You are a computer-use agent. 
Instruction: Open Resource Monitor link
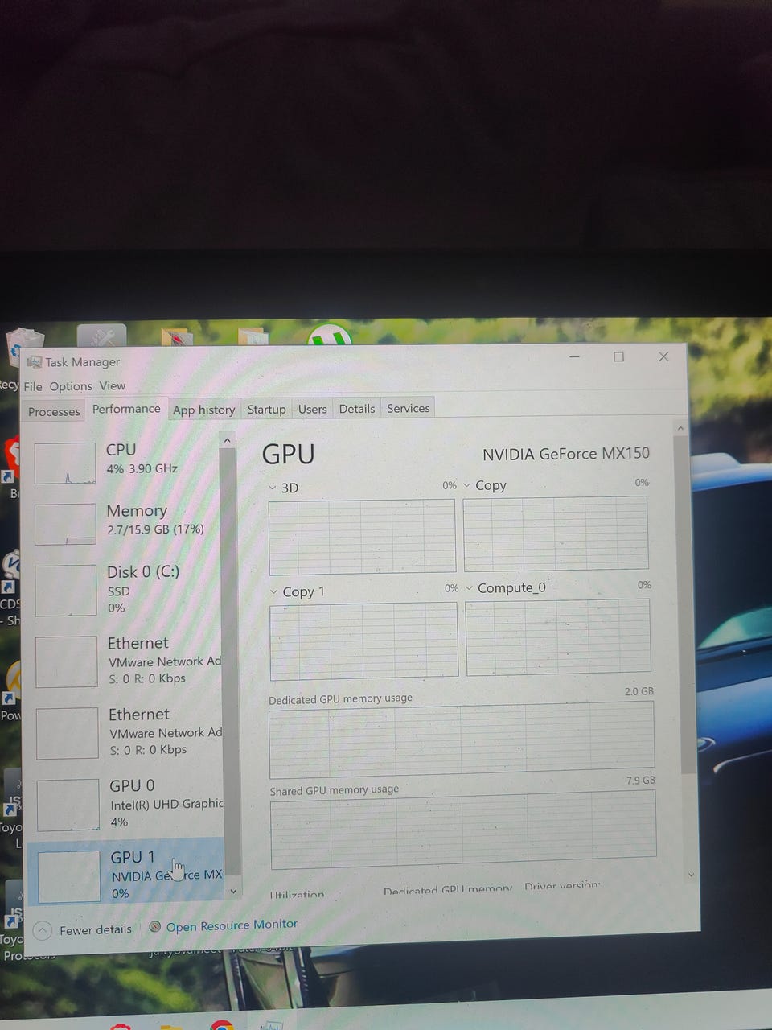coord(232,925)
